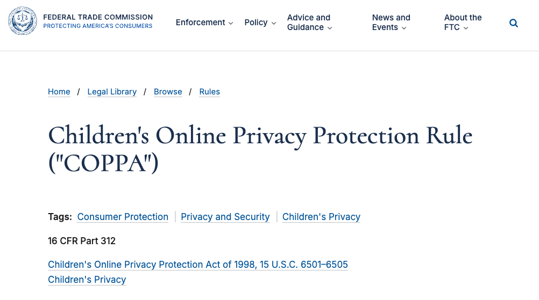The image size is (539, 300).
Task: Open the Rules breadcrumb link
Action: 209,92
